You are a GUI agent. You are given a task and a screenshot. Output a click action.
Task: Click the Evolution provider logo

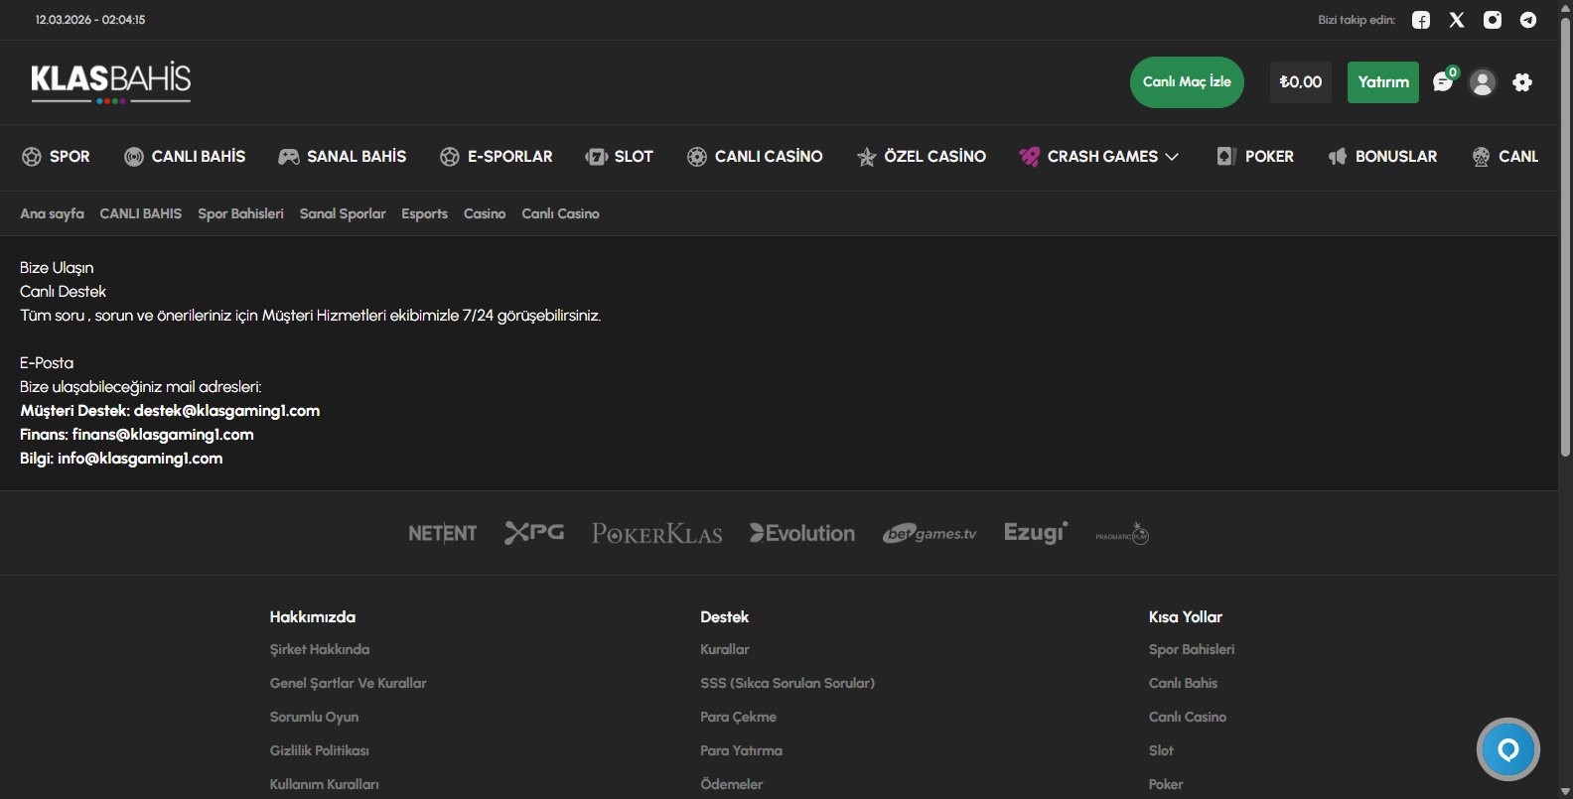point(802,534)
